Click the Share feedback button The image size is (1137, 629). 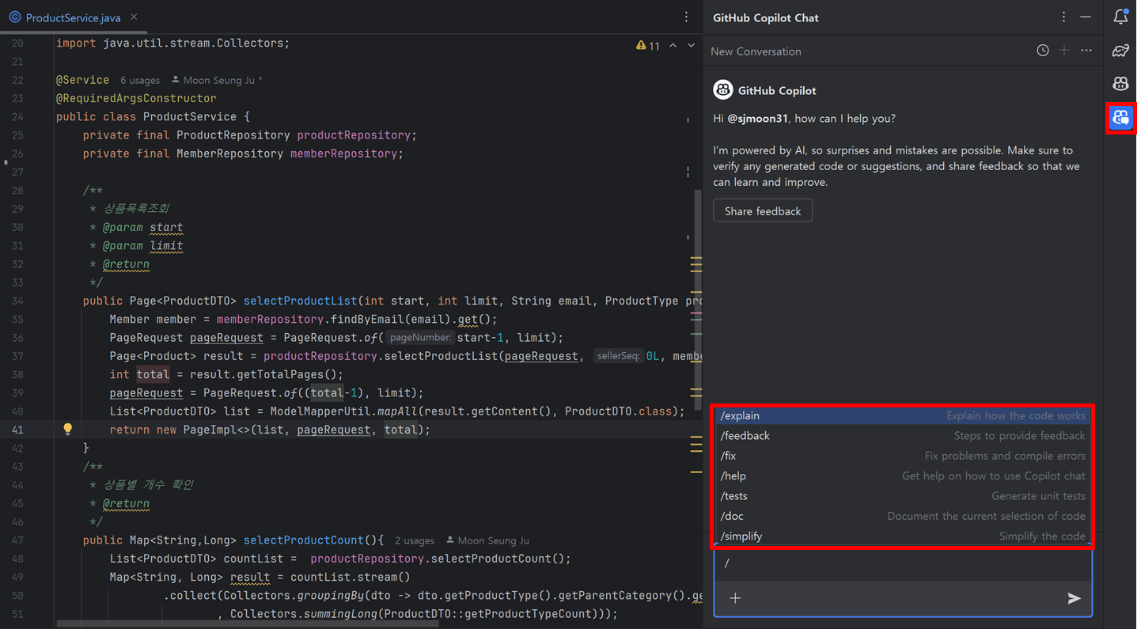tap(763, 211)
